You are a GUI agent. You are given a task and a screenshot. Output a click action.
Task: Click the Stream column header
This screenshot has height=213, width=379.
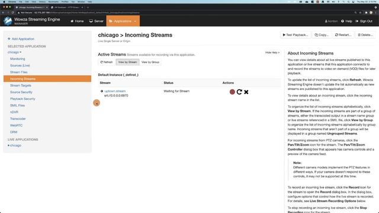coord(105,83)
